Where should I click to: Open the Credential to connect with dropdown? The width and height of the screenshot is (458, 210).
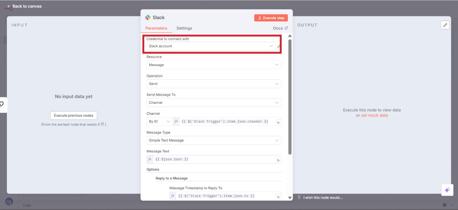coord(211,46)
